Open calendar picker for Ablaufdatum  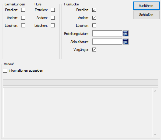[x=126, y=42]
